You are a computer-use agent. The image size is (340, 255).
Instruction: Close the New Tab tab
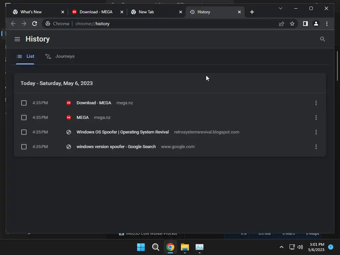click(x=180, y=12)
